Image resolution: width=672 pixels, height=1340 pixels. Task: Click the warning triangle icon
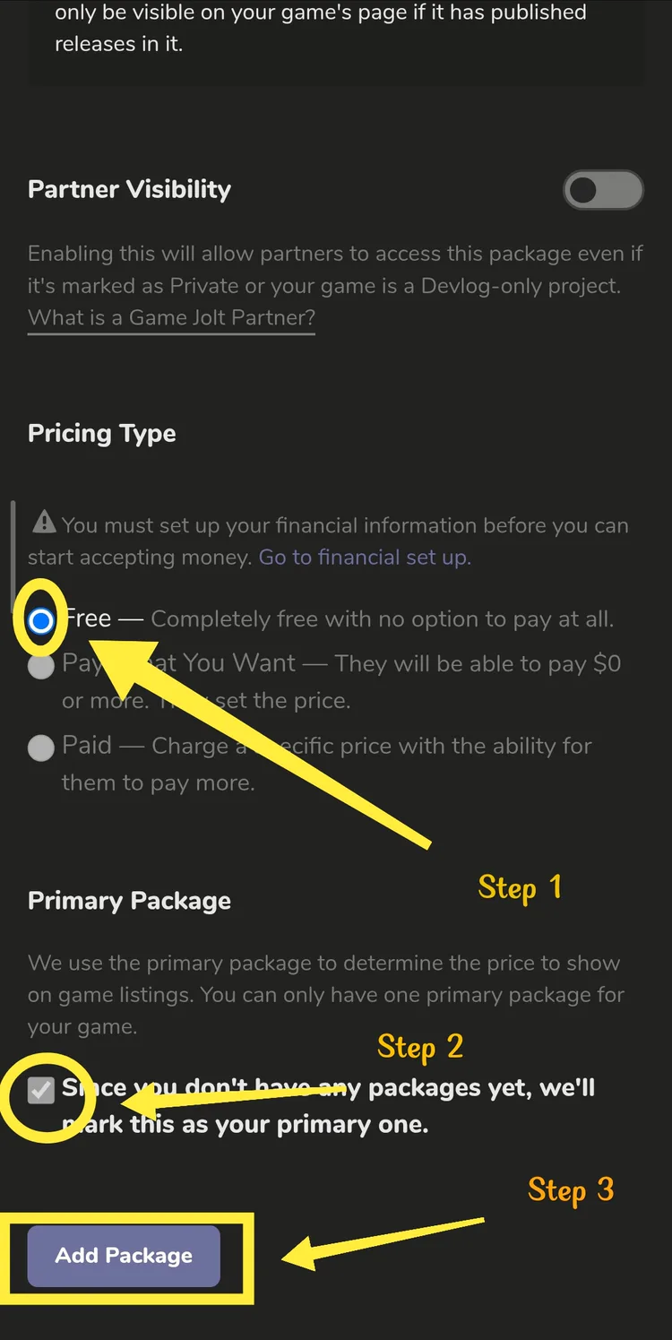point(43,522)
